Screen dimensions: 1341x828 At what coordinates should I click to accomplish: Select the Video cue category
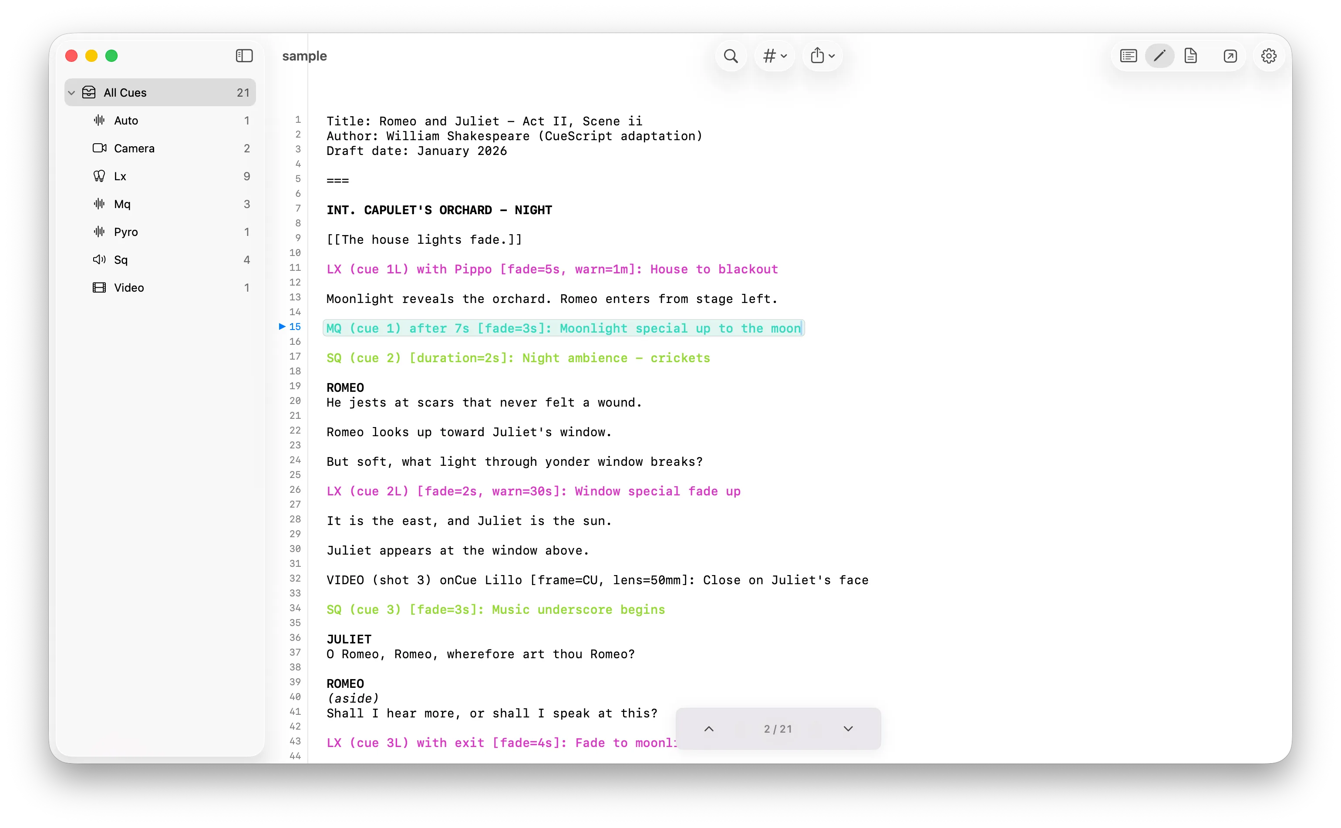pyautogui.click(x=160, y=287)
